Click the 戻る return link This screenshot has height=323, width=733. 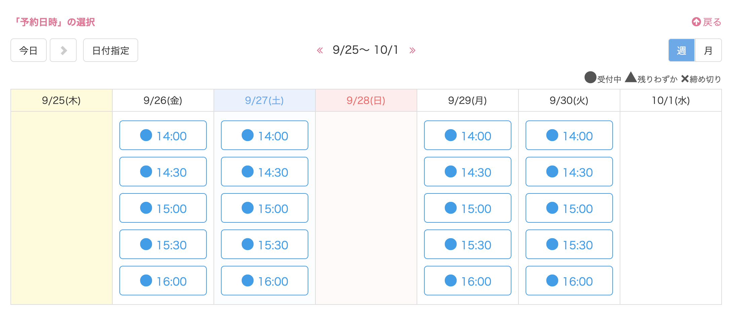[712, 22]
